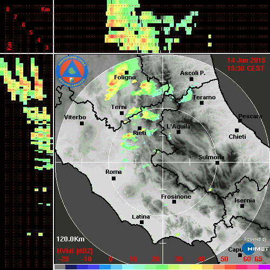The width and height of the screenshot is (270, 270).
Task: Click the Isernia city marker
Action: (242, 206)
